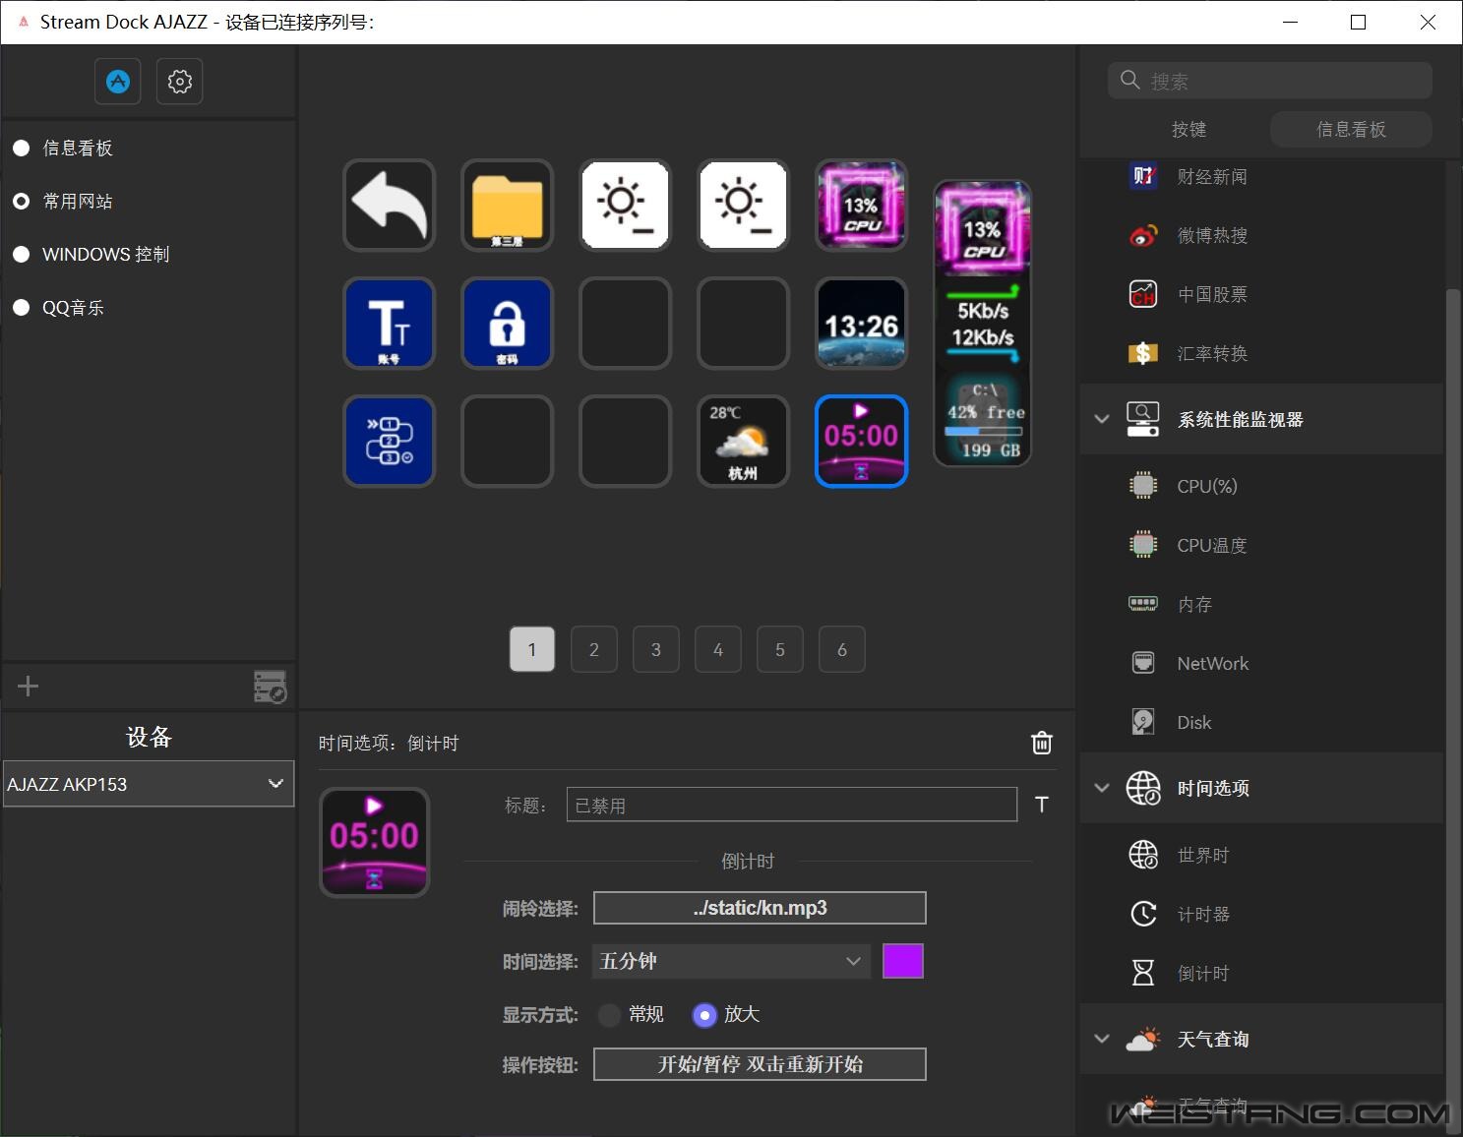1463x1137 pixels.
Task: Select the 常用网站 profile radio
Action: [22, 202]
